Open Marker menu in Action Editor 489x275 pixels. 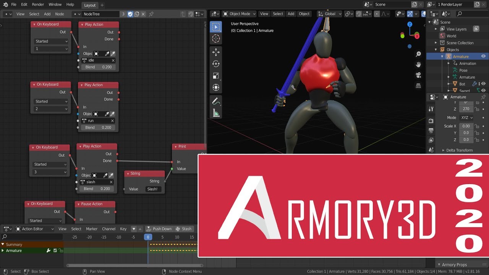92,229
